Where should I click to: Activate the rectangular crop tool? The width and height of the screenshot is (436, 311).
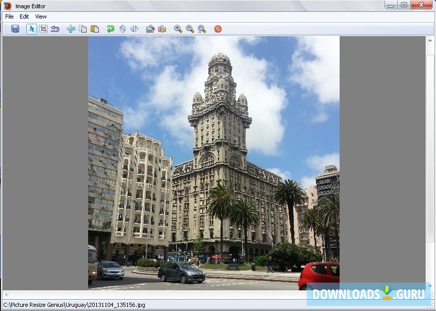[x=43, y=29]
